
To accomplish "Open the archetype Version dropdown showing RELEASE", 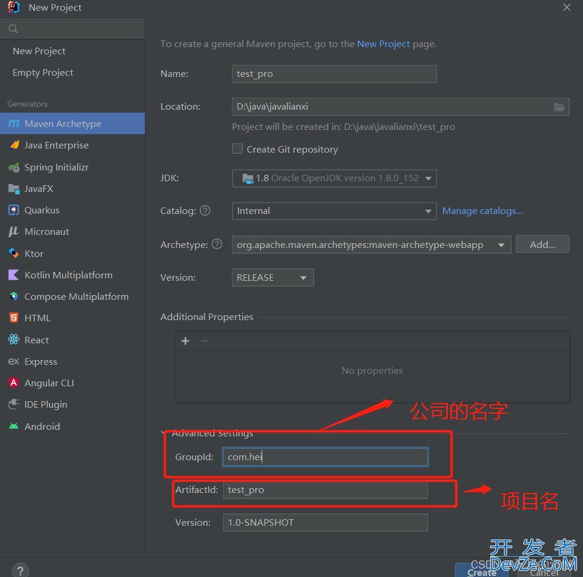I will click(272, 278).
